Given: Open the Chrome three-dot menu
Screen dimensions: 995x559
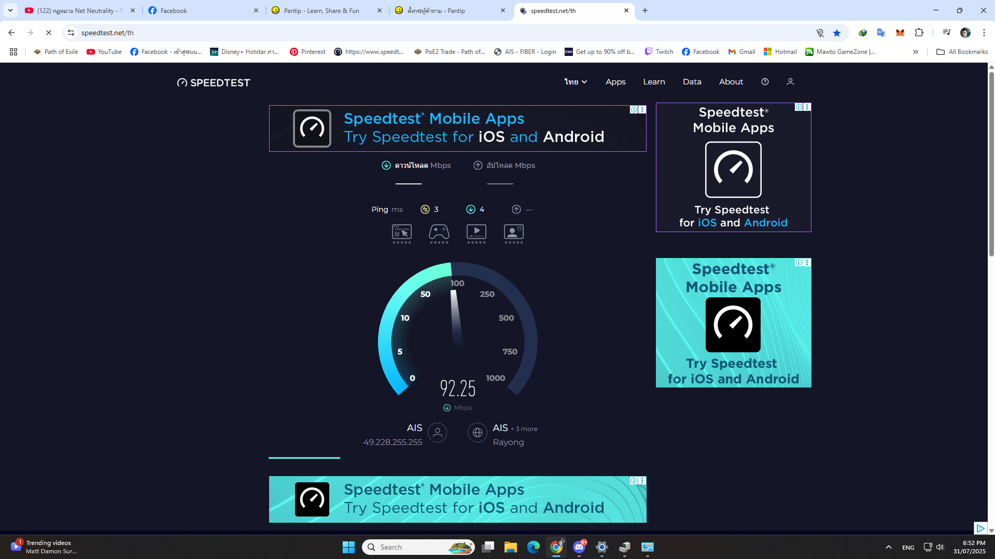Looking at the screenshot, I should point(984,33).
